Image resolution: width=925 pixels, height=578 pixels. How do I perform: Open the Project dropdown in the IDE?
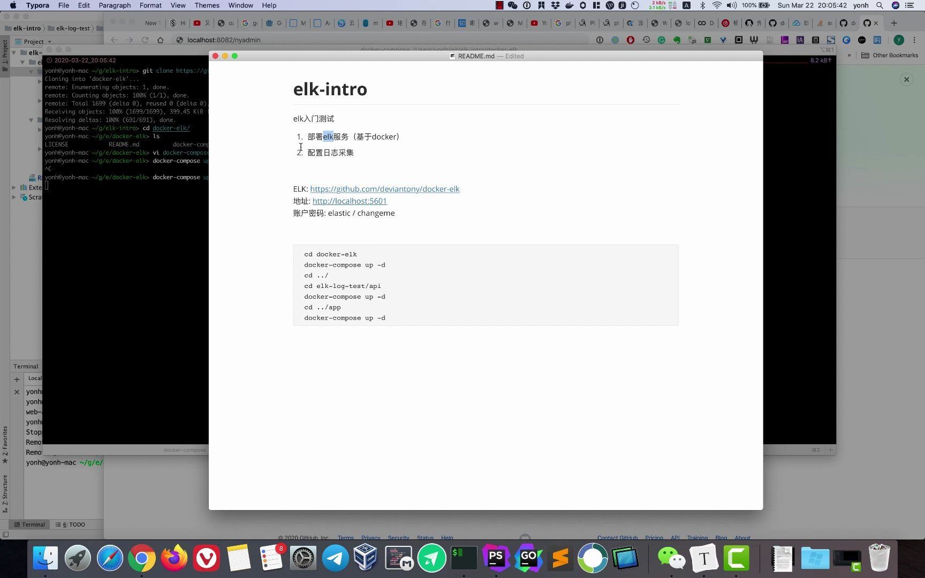coord(33,42)
